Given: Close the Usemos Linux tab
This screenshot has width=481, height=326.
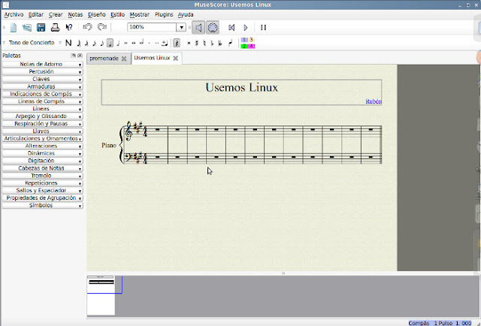Looking at the screenshot, I should tap(175, 59).
